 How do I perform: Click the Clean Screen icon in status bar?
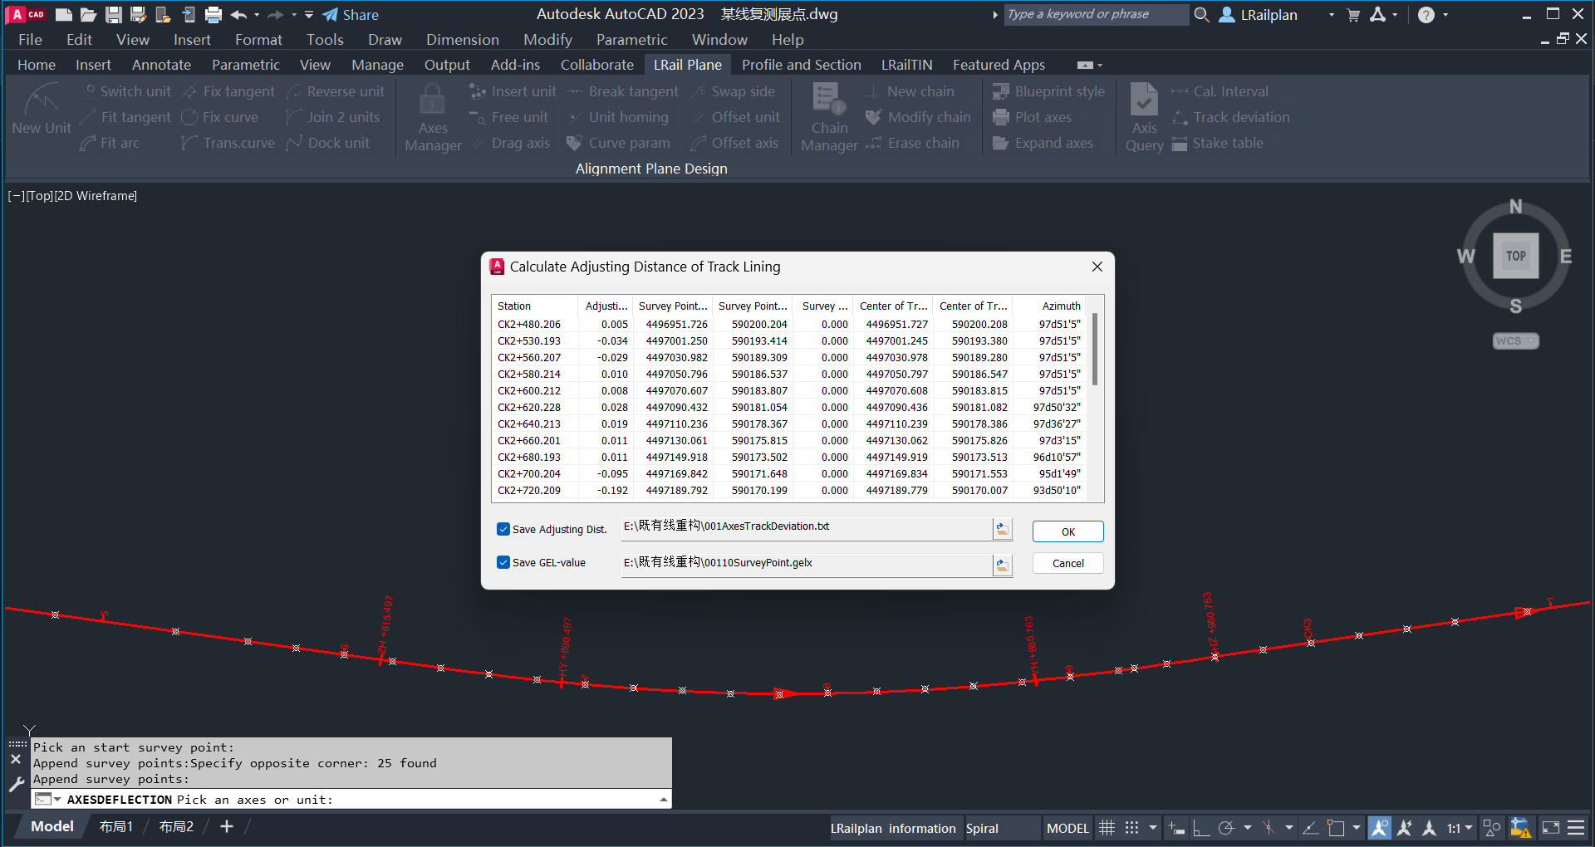[1551, 828]
